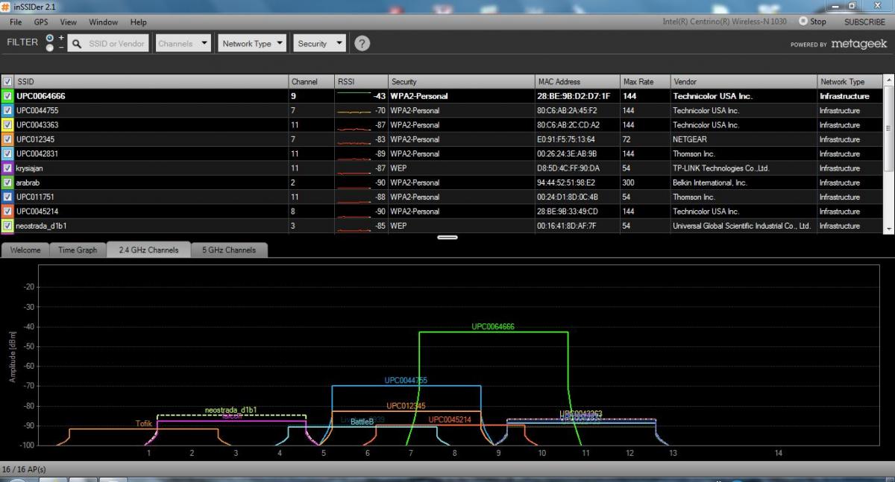Image resolution: width=895 pixels, height=482 pixels.
Task: Click the Tofik label in the channel graph
Action: coord(144,423)
